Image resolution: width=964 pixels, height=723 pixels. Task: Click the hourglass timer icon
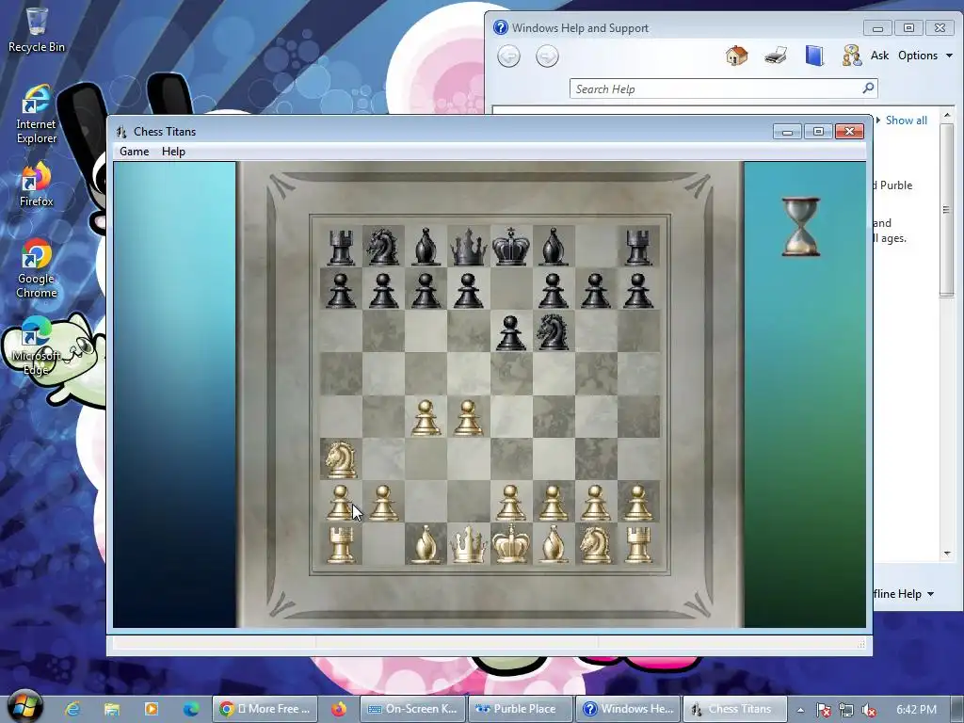[x=800, y=226]
